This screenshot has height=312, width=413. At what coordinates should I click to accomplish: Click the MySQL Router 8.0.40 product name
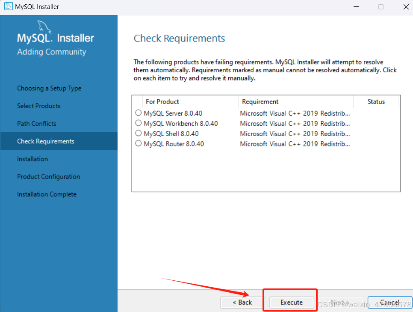coord(174,144)
